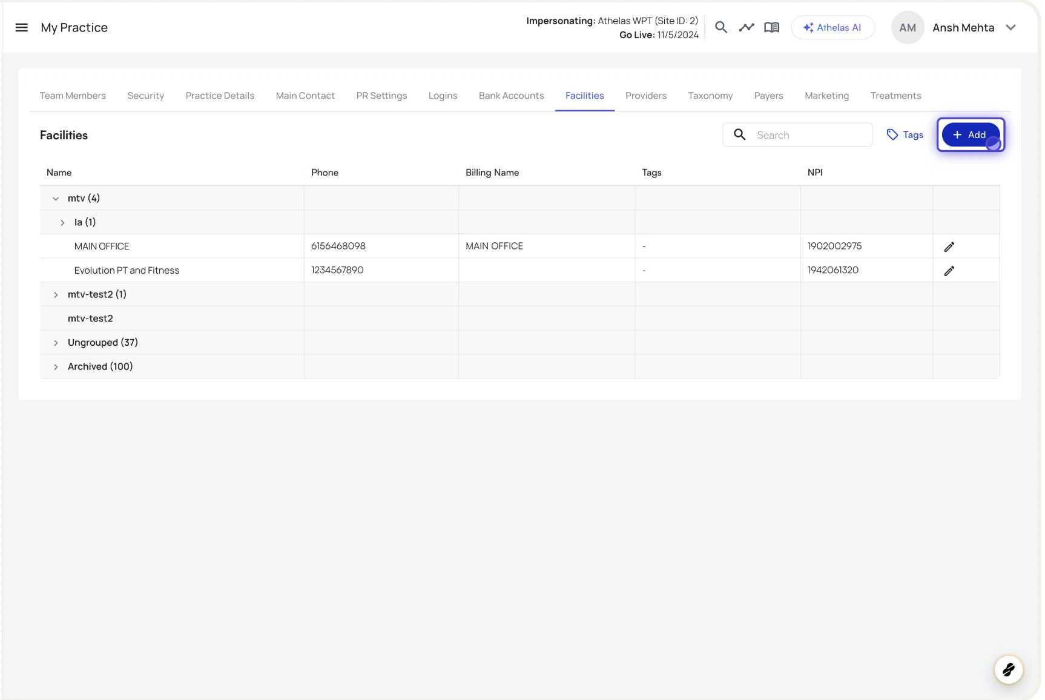Open the analytics trend line icon

[x=746, y=27]
